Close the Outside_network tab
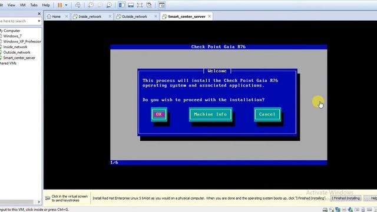 tap(156, 16)
